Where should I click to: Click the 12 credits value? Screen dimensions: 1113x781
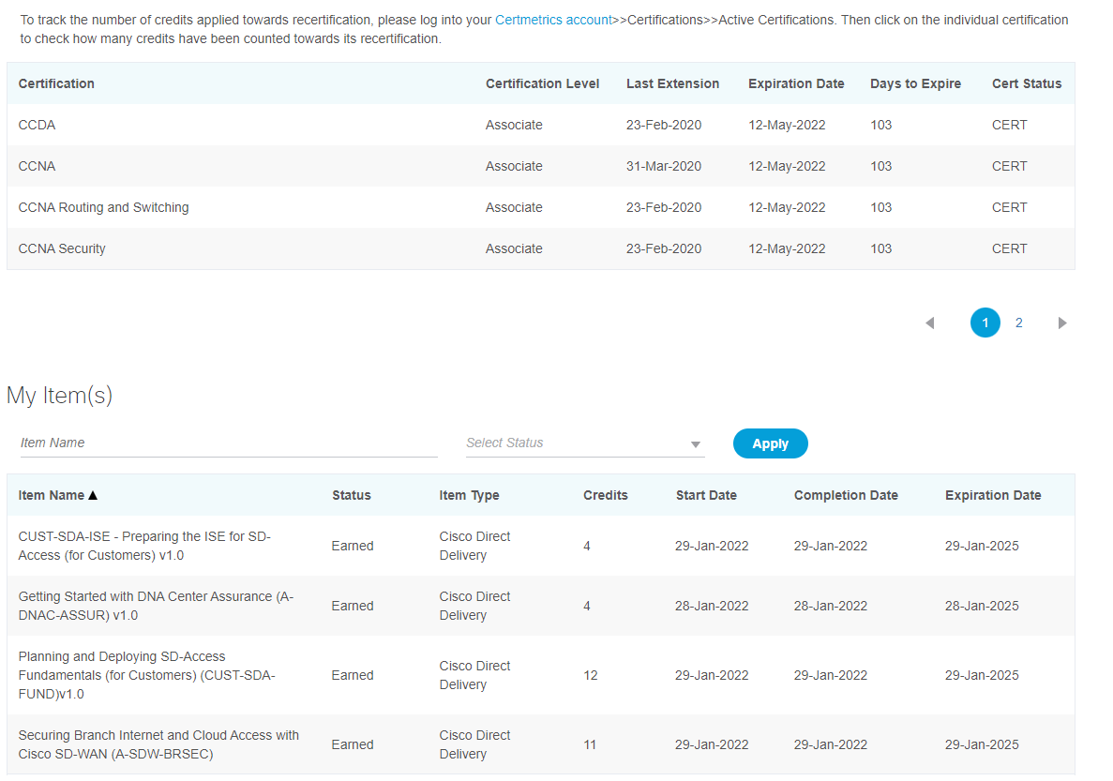click(x=591, y=675)
